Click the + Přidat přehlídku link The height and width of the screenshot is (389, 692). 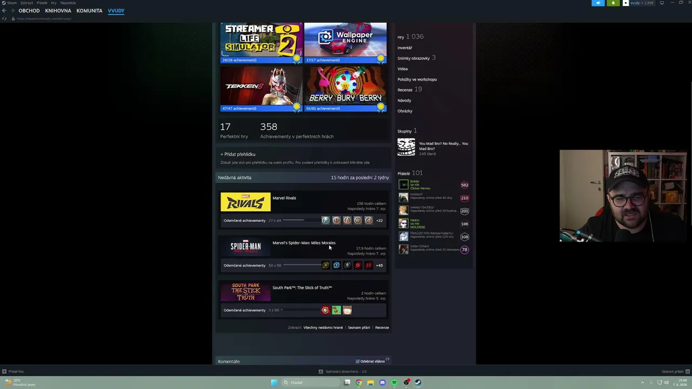click(x=238, y=155)
